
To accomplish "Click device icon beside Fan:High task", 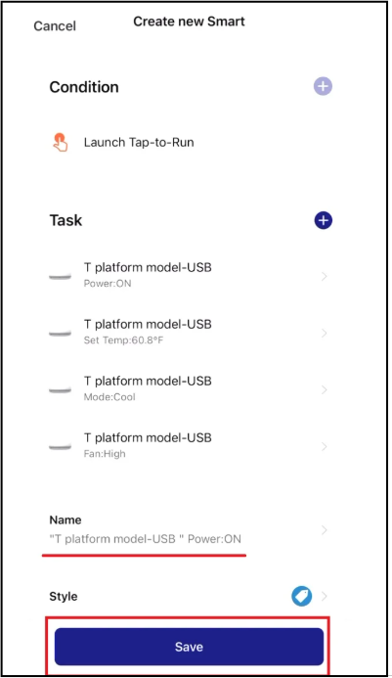I will tap(60, 446).
